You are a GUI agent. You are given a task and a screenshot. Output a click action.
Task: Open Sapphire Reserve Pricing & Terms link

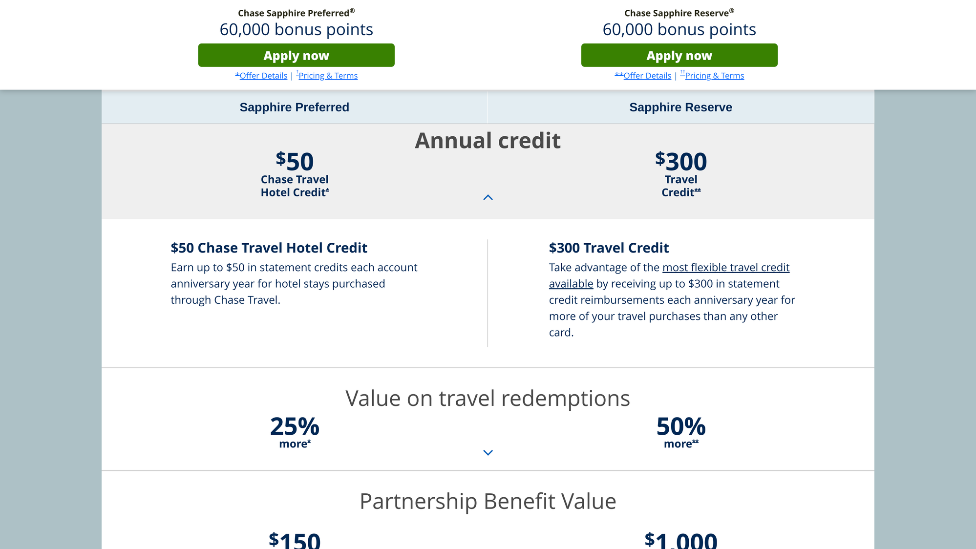[714, 76]
